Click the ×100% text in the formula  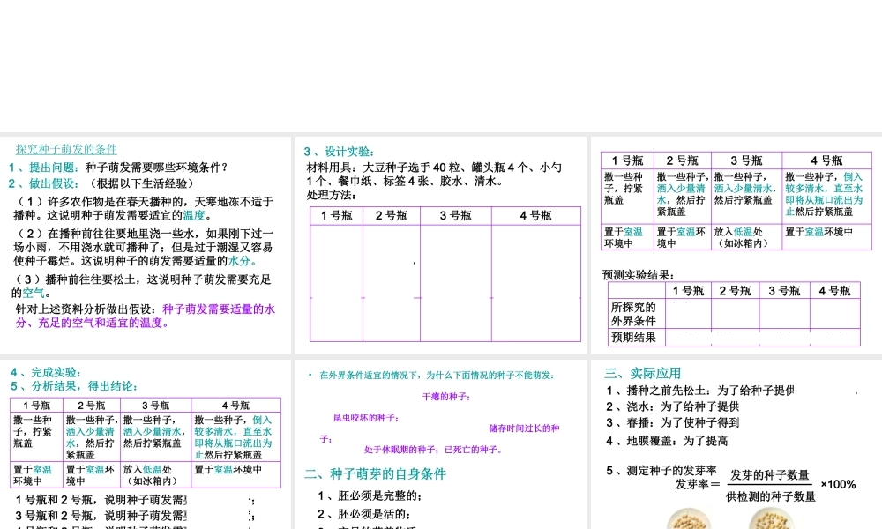[x=838, y=485]
